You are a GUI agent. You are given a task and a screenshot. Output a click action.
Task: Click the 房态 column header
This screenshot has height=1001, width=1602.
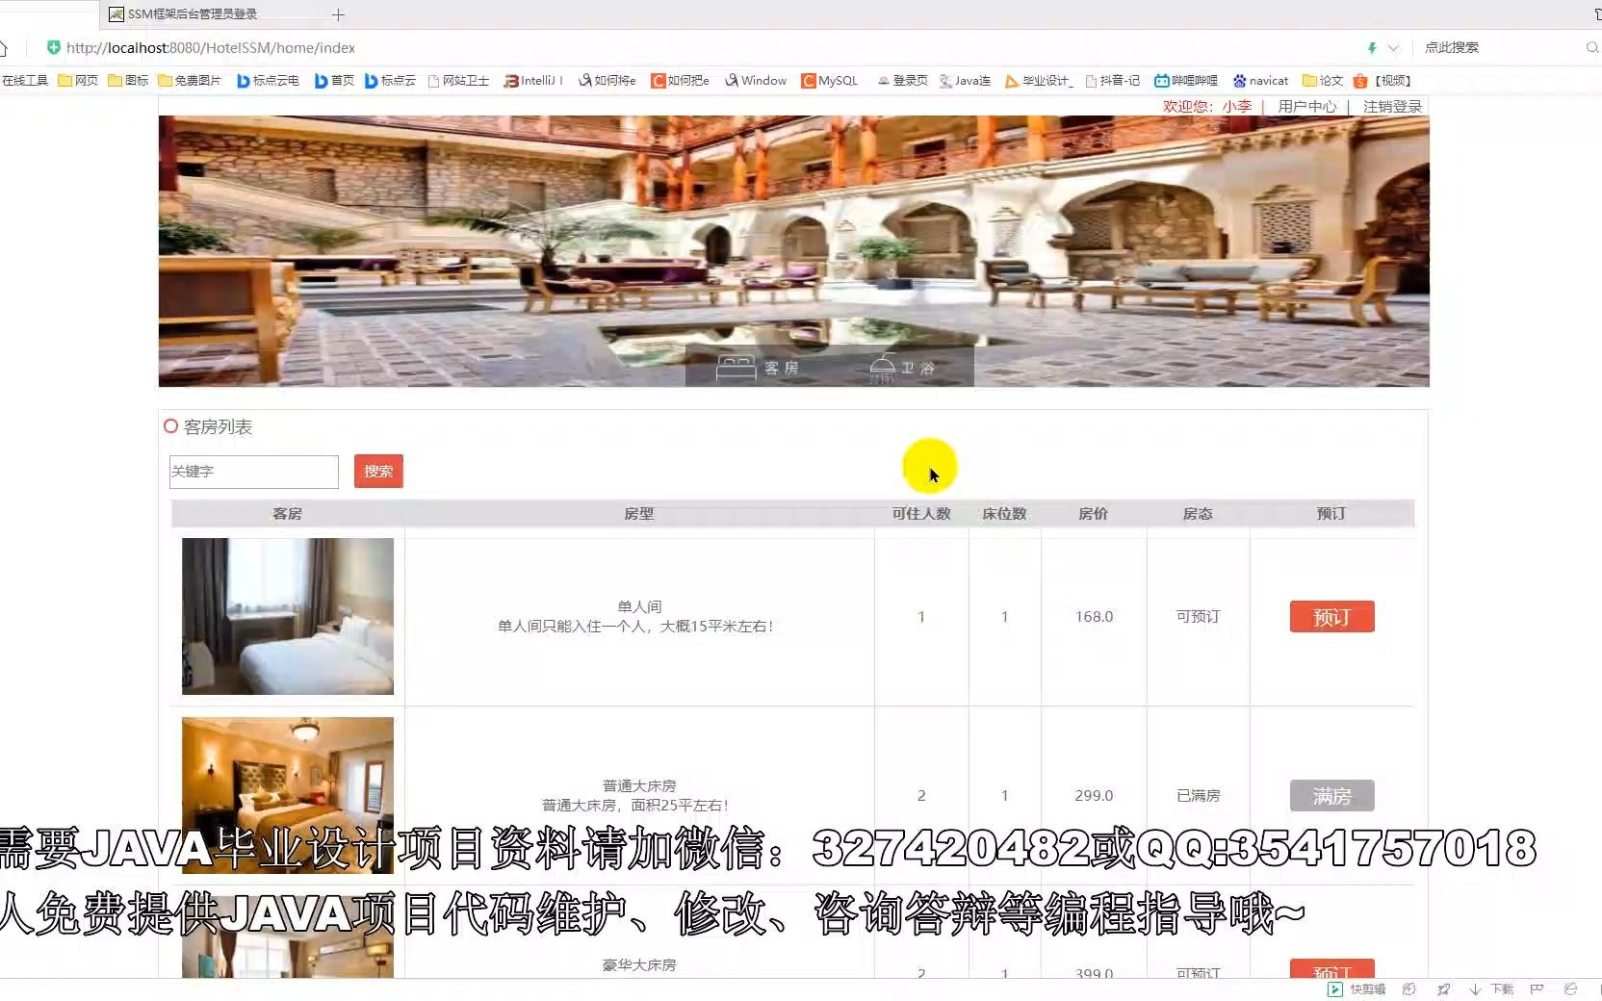[1198, 514]
